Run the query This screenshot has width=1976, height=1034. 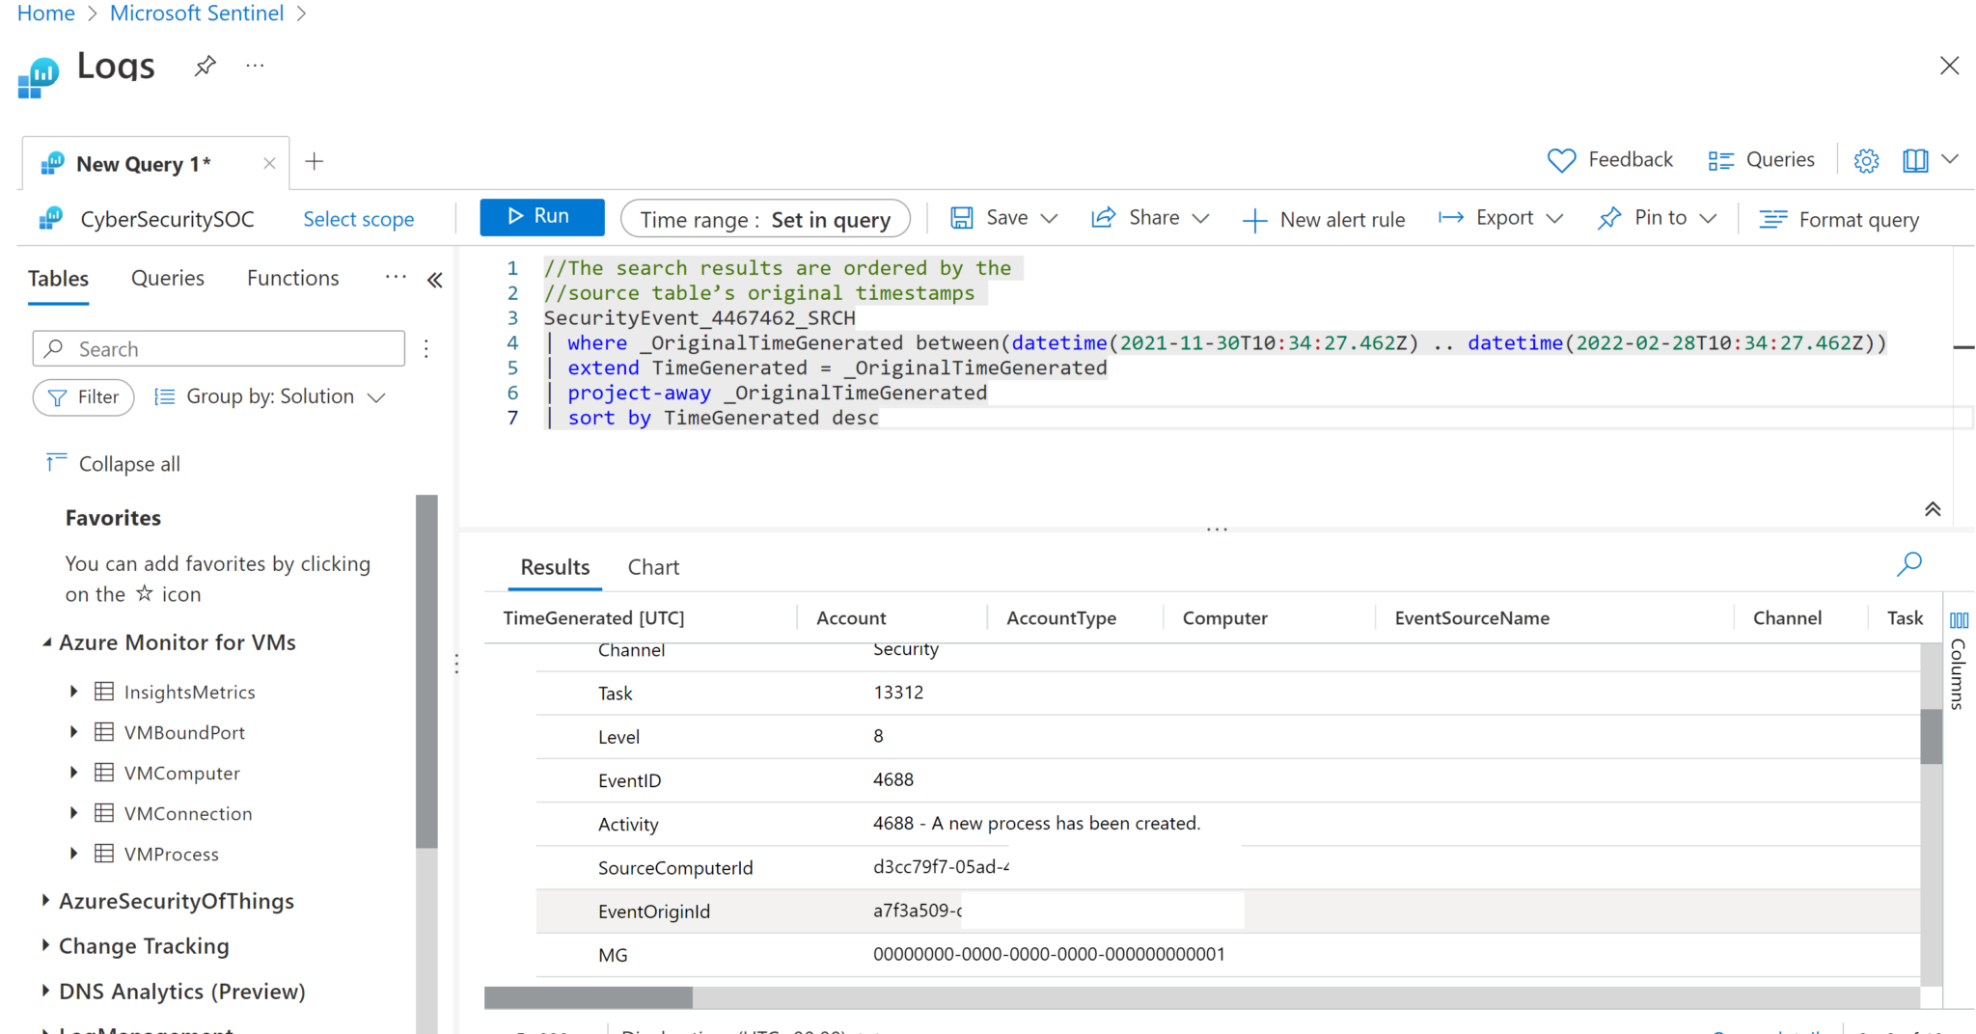[541, 216]
